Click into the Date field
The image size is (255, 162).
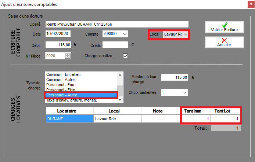[x=58, y=34]
